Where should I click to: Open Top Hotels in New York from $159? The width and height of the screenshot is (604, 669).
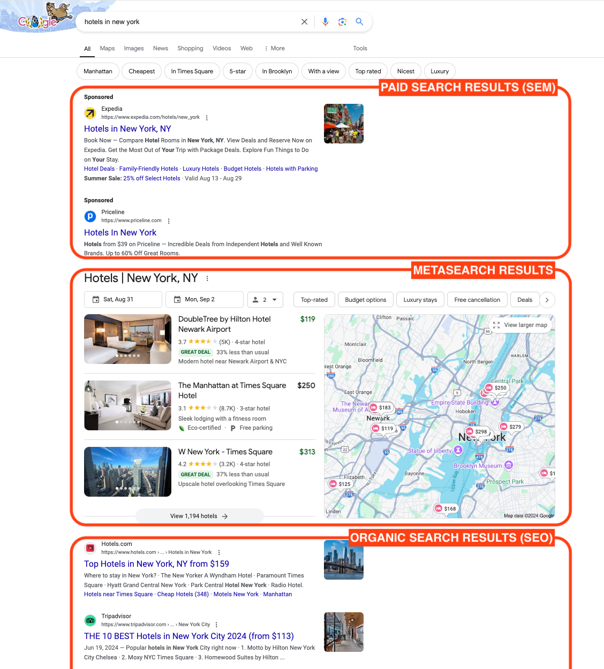[156, 564]
